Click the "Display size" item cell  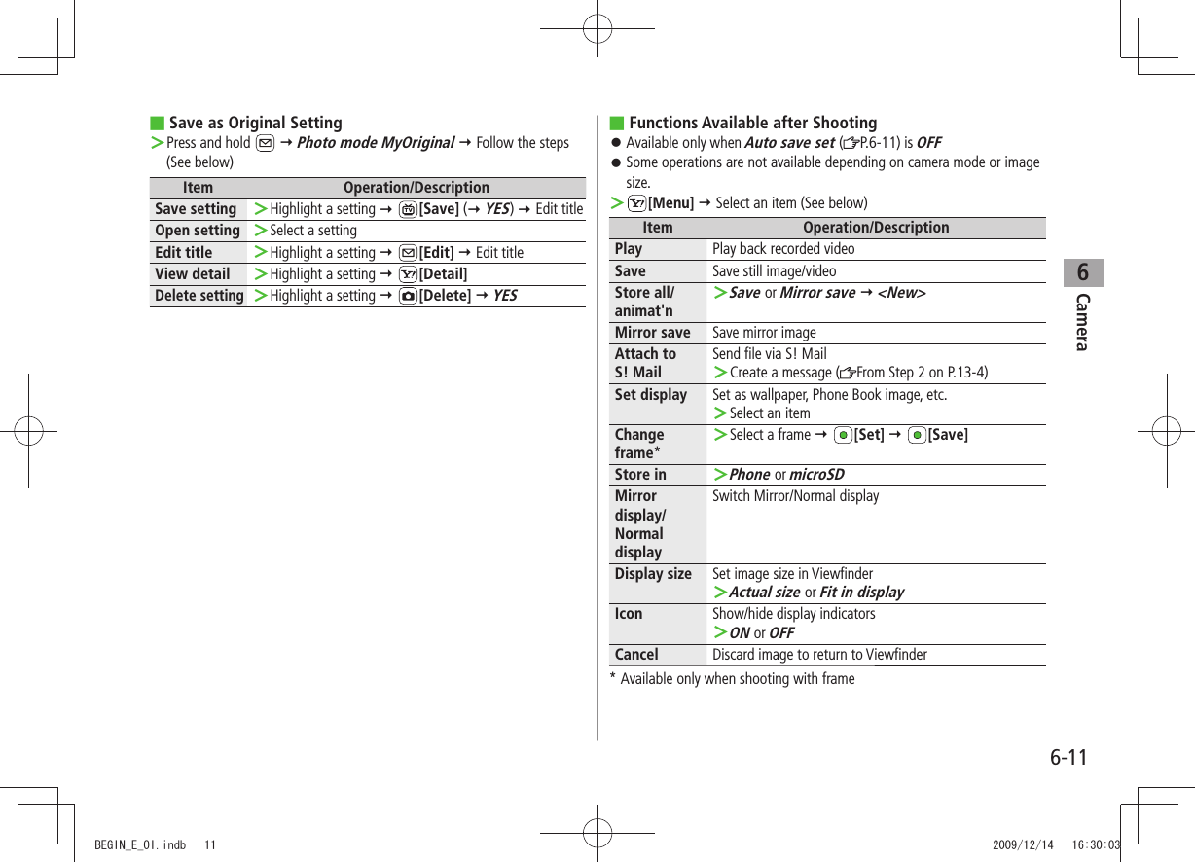[658, 584]
